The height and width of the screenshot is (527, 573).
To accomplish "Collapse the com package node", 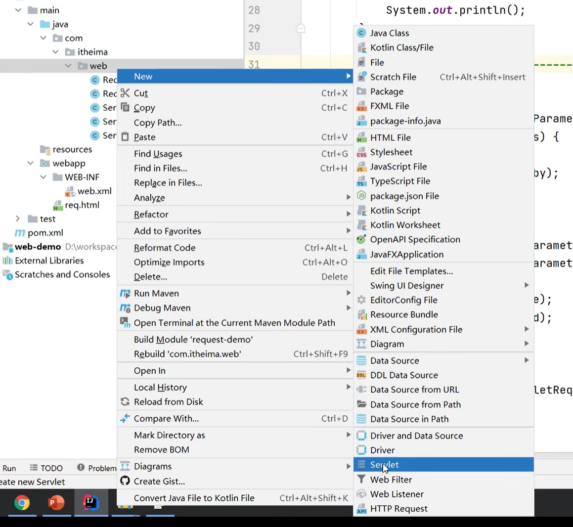I will [x=43, y=38].
